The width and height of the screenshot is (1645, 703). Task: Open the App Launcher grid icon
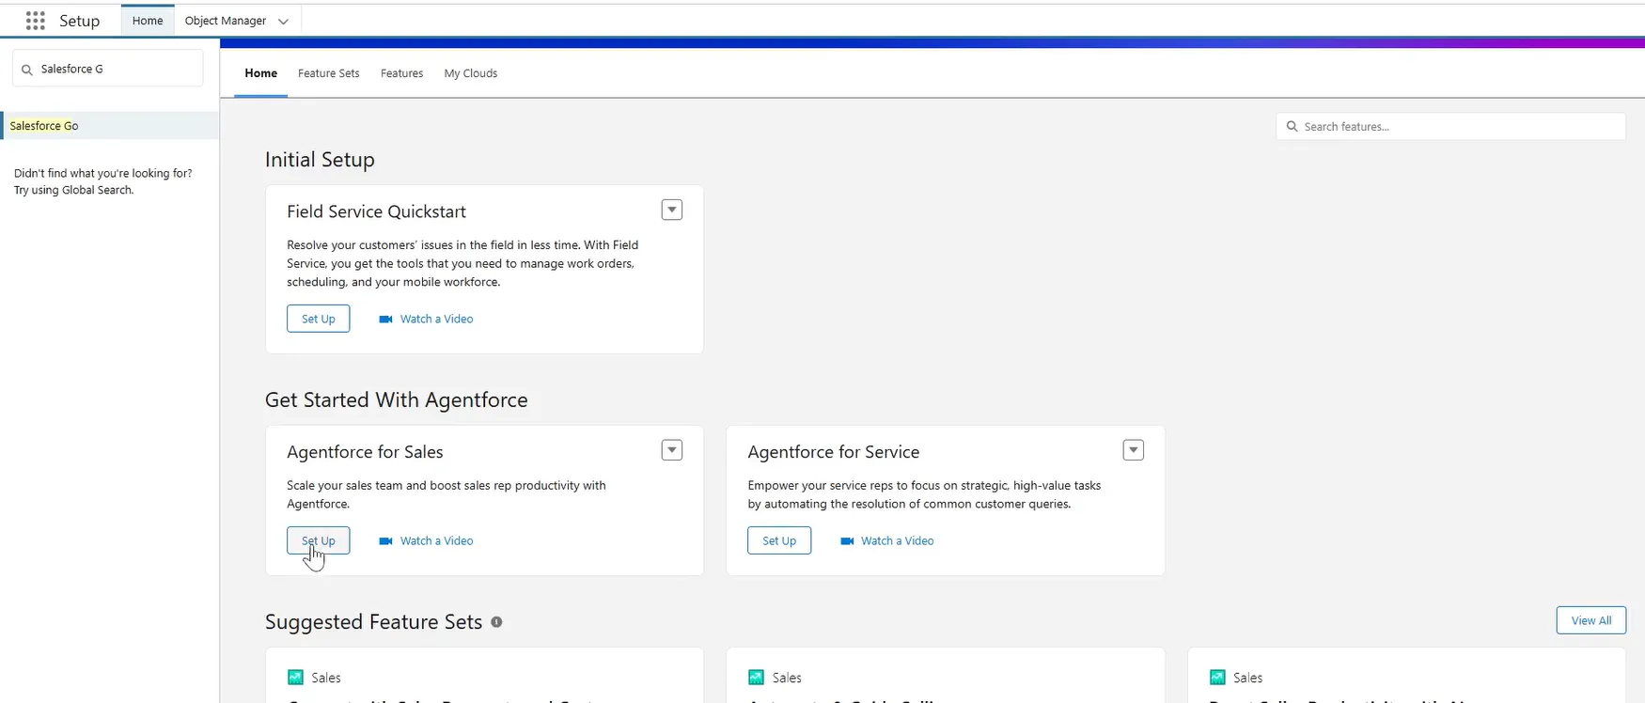pos(36,21)
